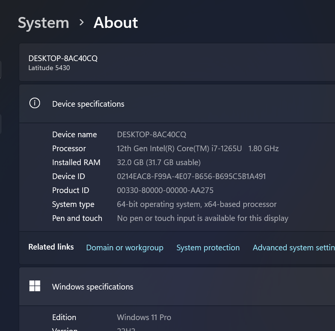Click the About page heading

point(116,22)
